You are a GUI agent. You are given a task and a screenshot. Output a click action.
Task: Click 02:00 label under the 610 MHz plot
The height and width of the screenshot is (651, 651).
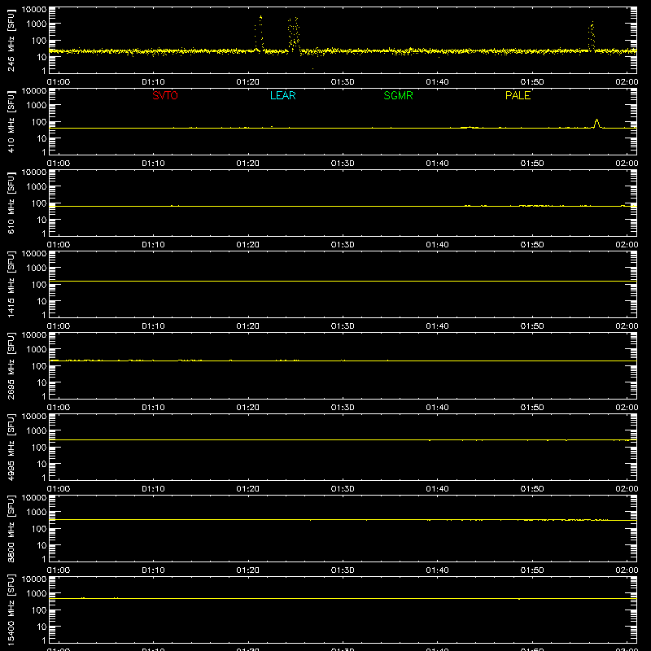click(627, 245)
